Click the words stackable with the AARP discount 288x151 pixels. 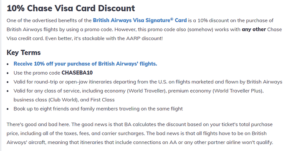[122, 38]
